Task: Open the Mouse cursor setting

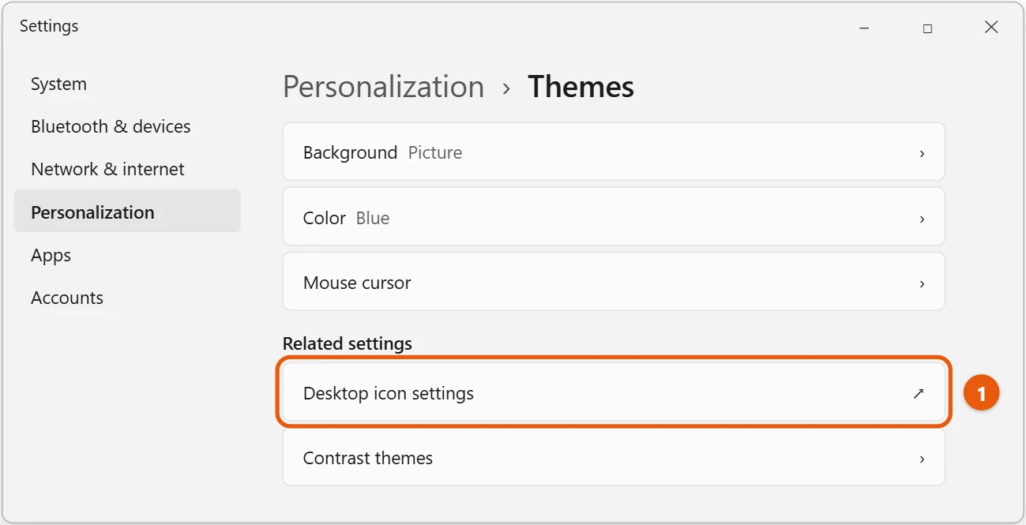Action: click(x=614, y=282)
